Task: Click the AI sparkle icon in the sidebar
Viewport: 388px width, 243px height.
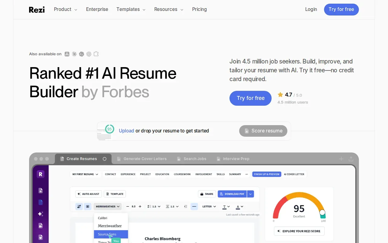Action: tap(41, 214)
